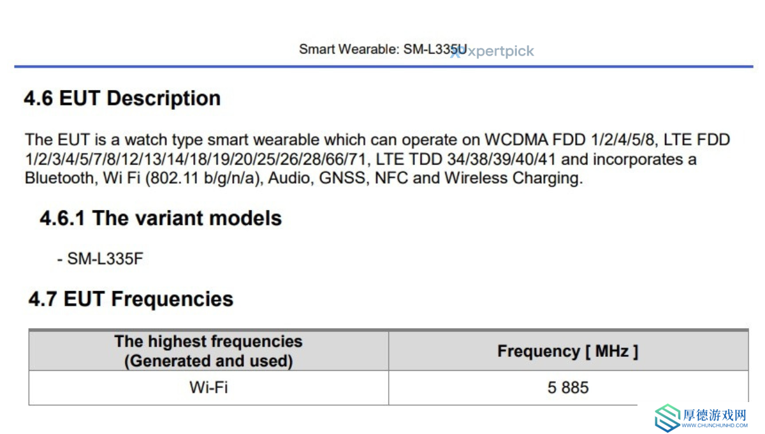The height and width of the screenshot is (434, 765).
Task: Click the Chinese-character site name watermark
Action: [715, 415]
